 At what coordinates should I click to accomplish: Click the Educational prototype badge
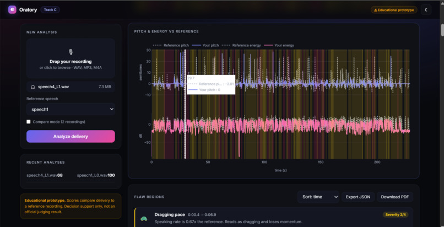(394, 10)
